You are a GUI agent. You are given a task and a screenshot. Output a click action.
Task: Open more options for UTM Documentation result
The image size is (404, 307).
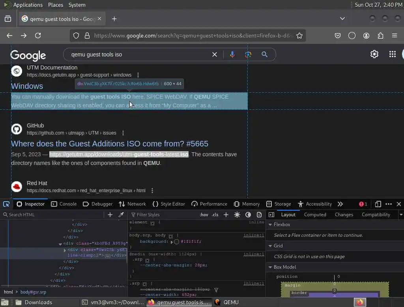click(138, 75)
